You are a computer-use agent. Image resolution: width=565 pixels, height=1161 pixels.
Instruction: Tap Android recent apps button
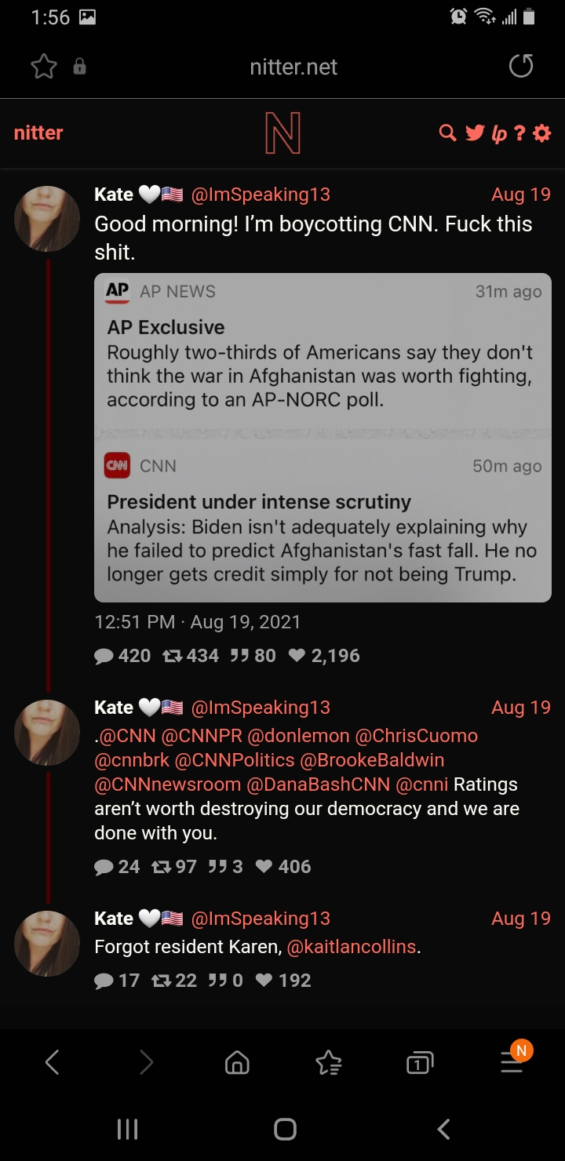[127, 1129]
